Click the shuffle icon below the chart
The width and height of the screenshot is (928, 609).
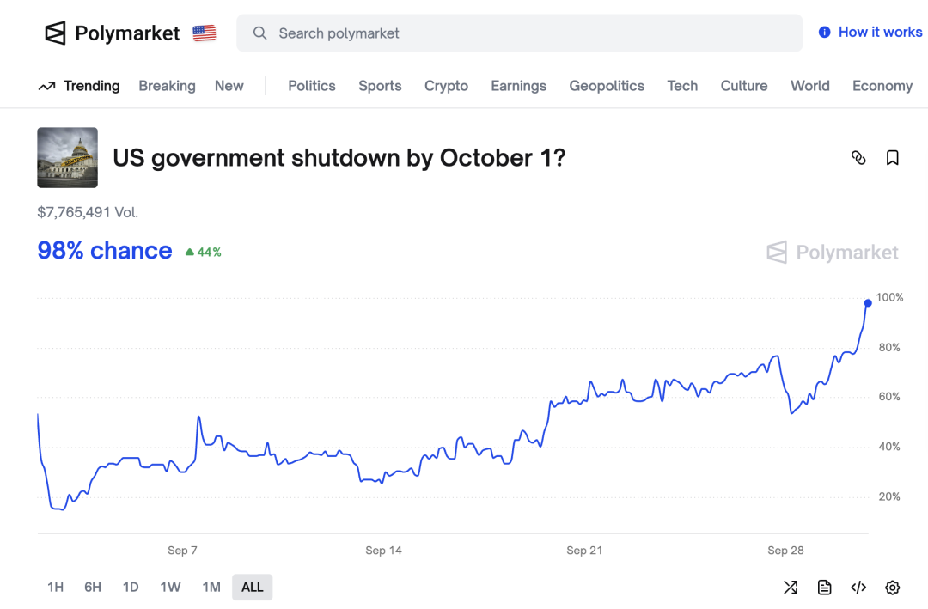click(x=791, y=588)
